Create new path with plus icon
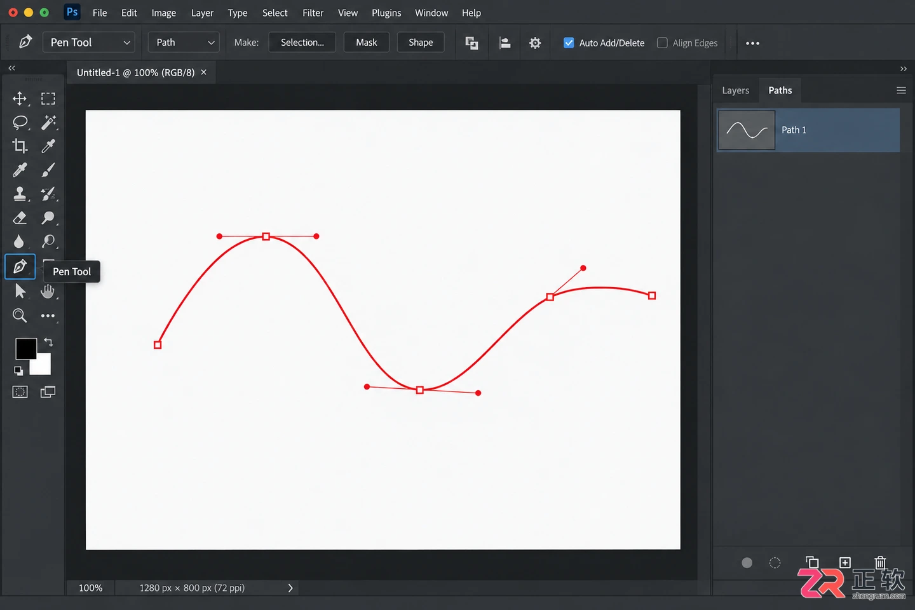The width and height of the screenshot is (915, 610). pos(845,562)
